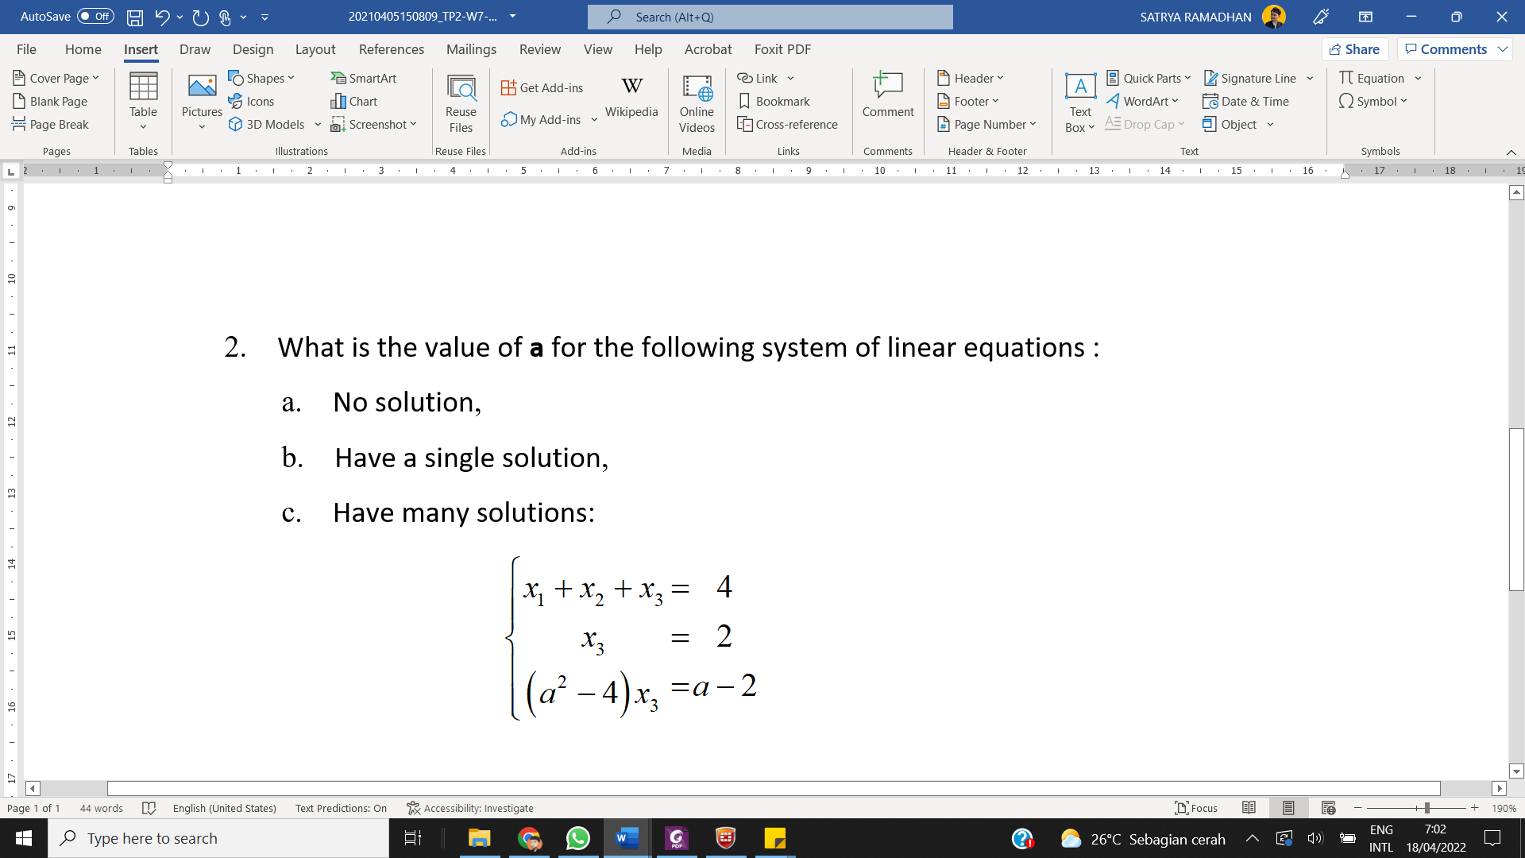1525x858 pixels.
Task: Open the Share pane
Action: coord(1355,49)
